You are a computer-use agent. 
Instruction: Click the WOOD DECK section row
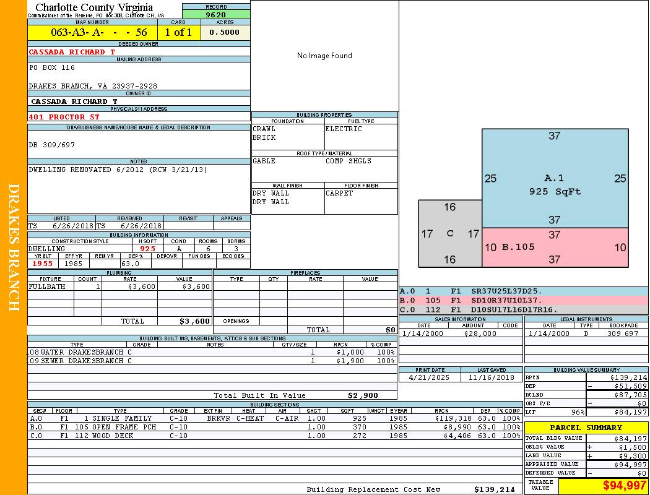275,436
